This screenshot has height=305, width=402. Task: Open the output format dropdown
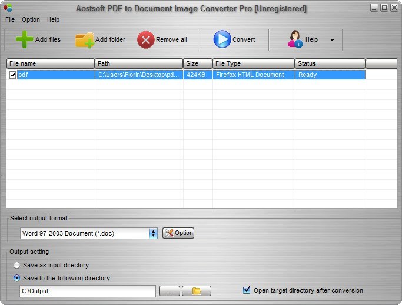[153, 233]
